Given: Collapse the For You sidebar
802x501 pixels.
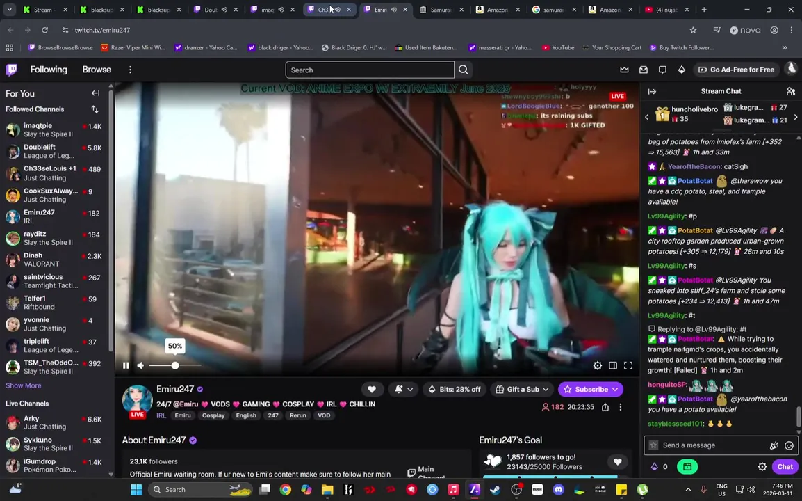Looking at the screenshot, I should point(95,93).
